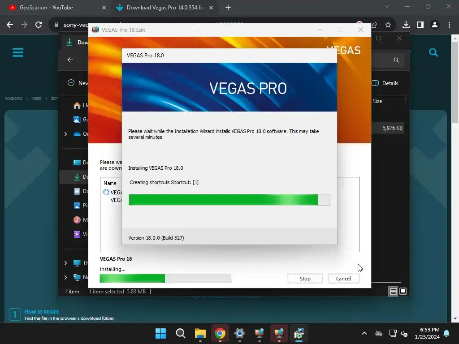Expand the OneDrive node in Explorer sidebar
Viewport: 459px width, 344px height.
[65, 134]
